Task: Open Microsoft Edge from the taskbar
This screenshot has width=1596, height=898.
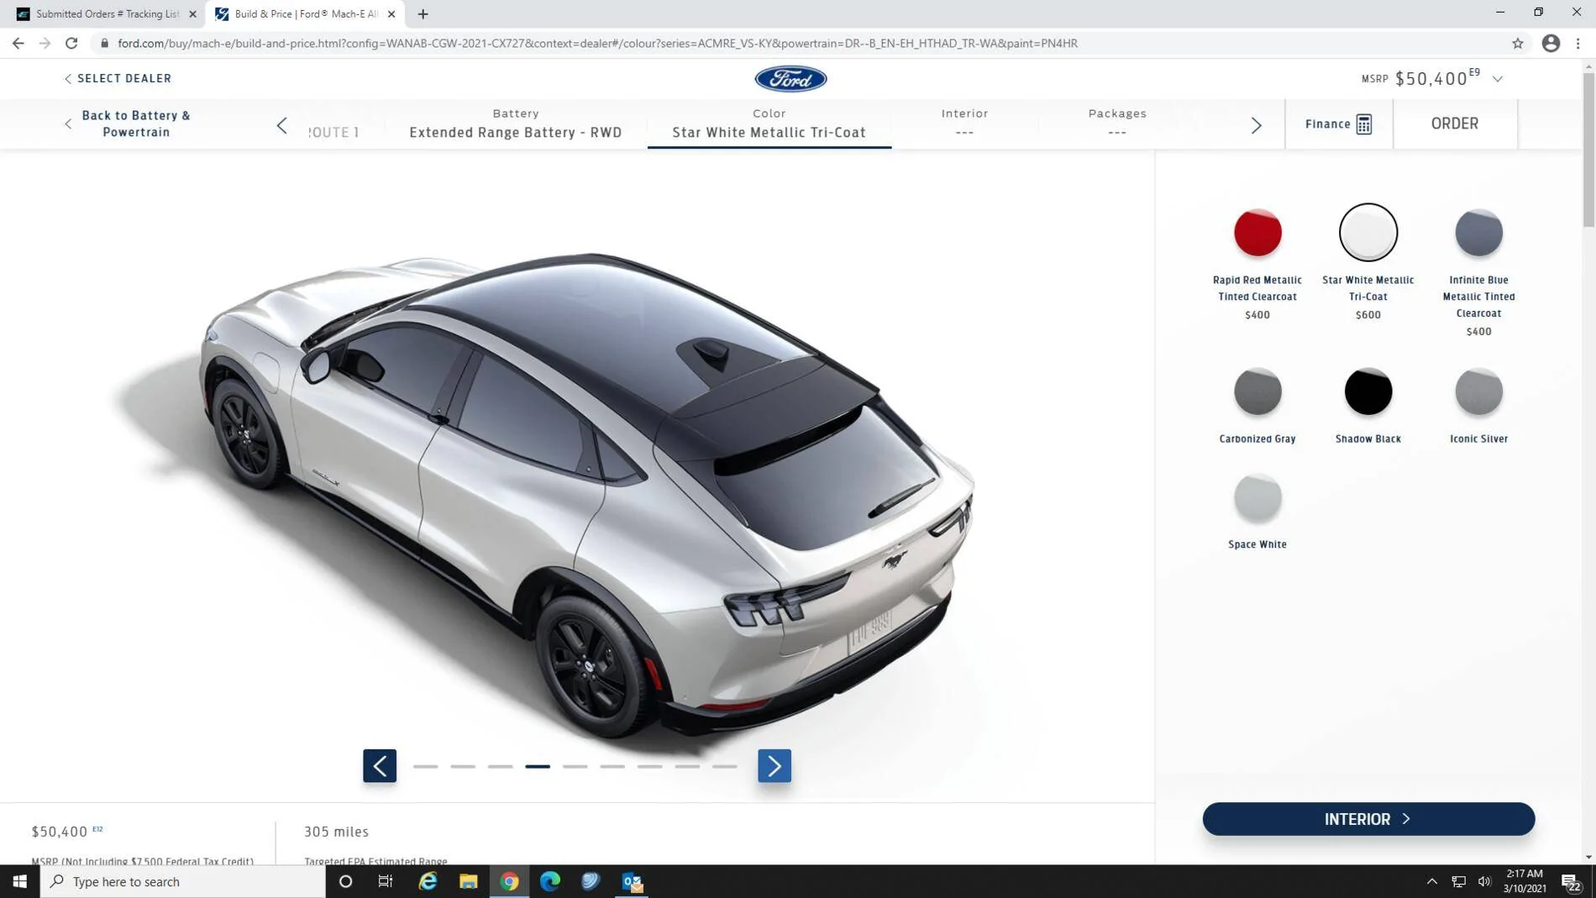Action: pos(549,881)
